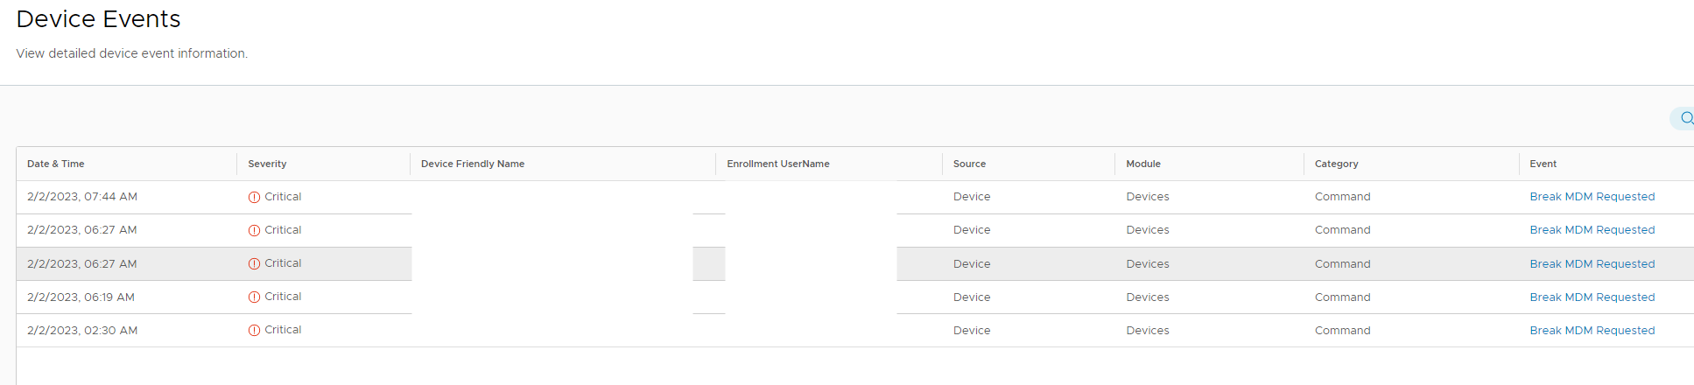Click the search magnifier icon
Screen dimensions: 1694x385
coord(1686,118)
